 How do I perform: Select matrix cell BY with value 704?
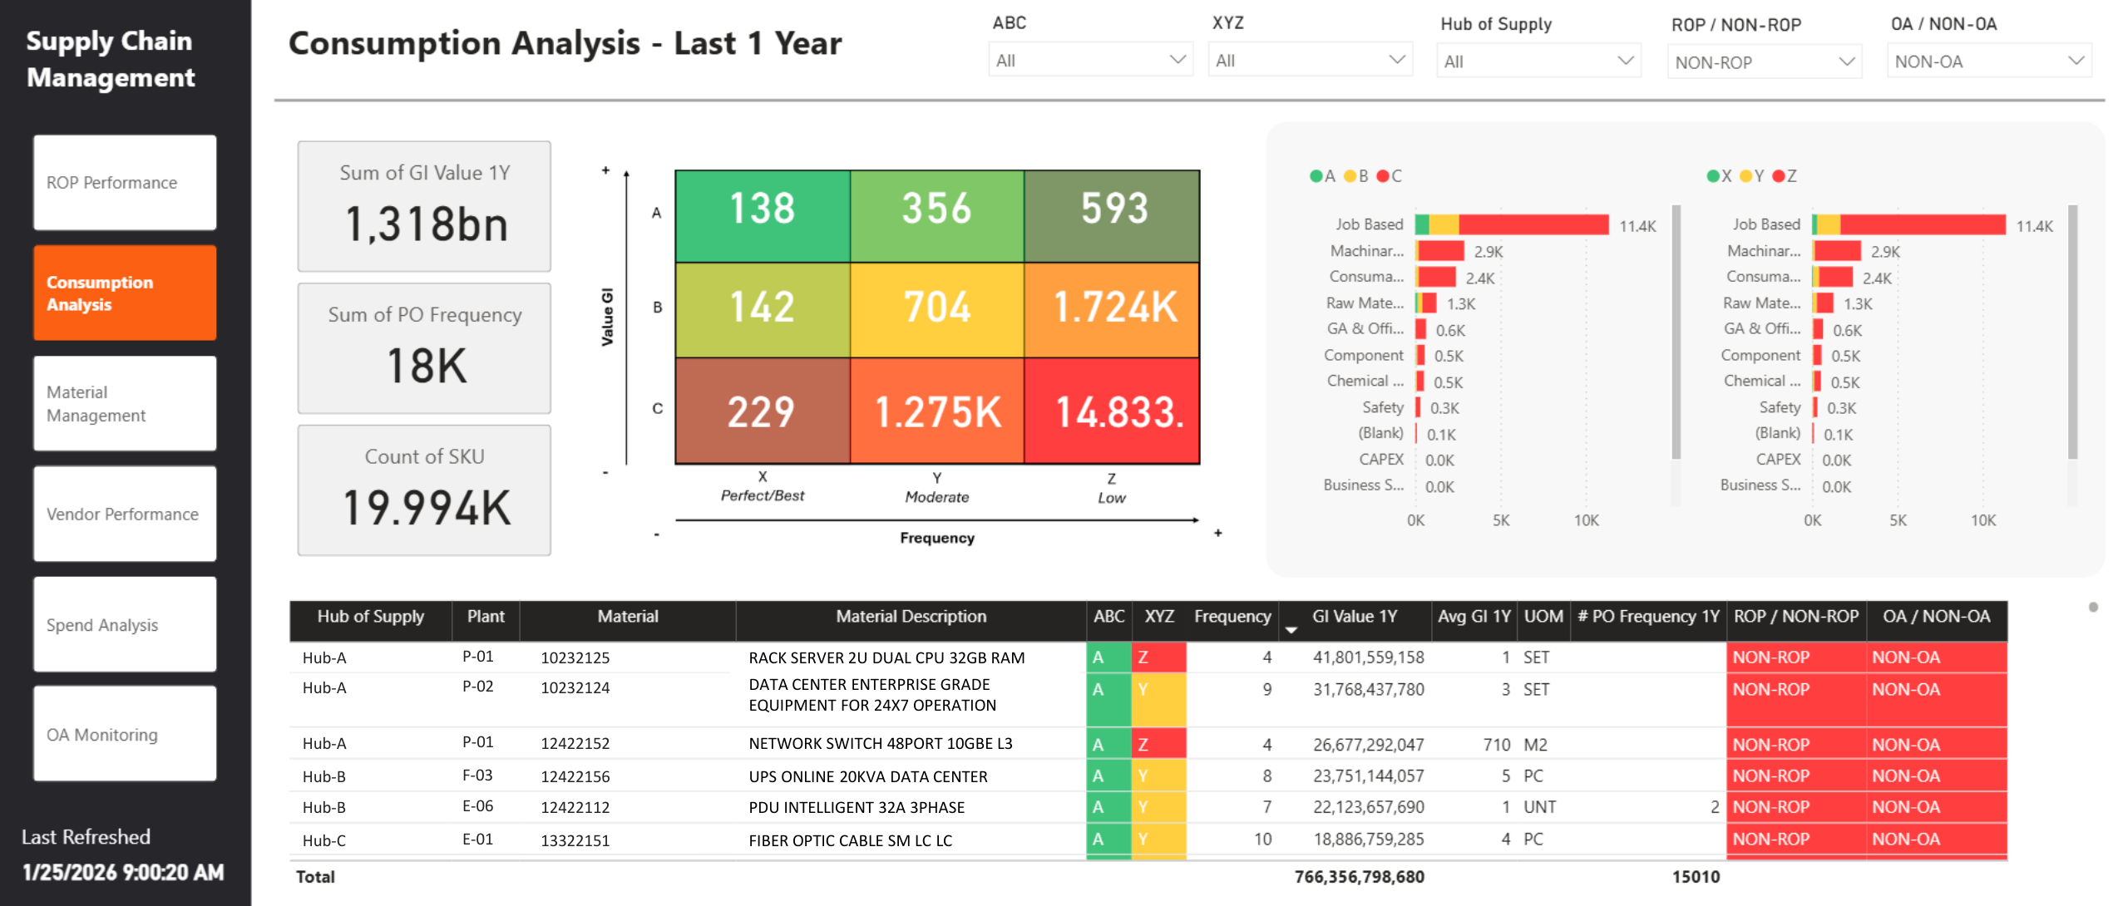(937, 310)
